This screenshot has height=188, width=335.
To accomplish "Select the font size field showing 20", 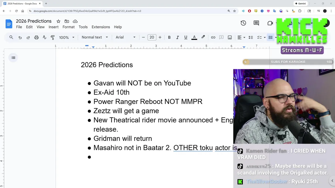I will pyautogui.click(x=152, y=37).
